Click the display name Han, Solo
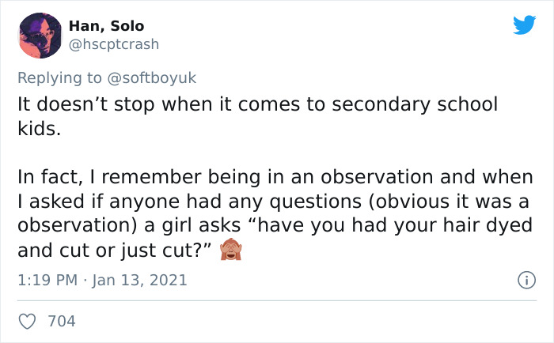Viewport: 554px width, 343px height. coord(106,26)
